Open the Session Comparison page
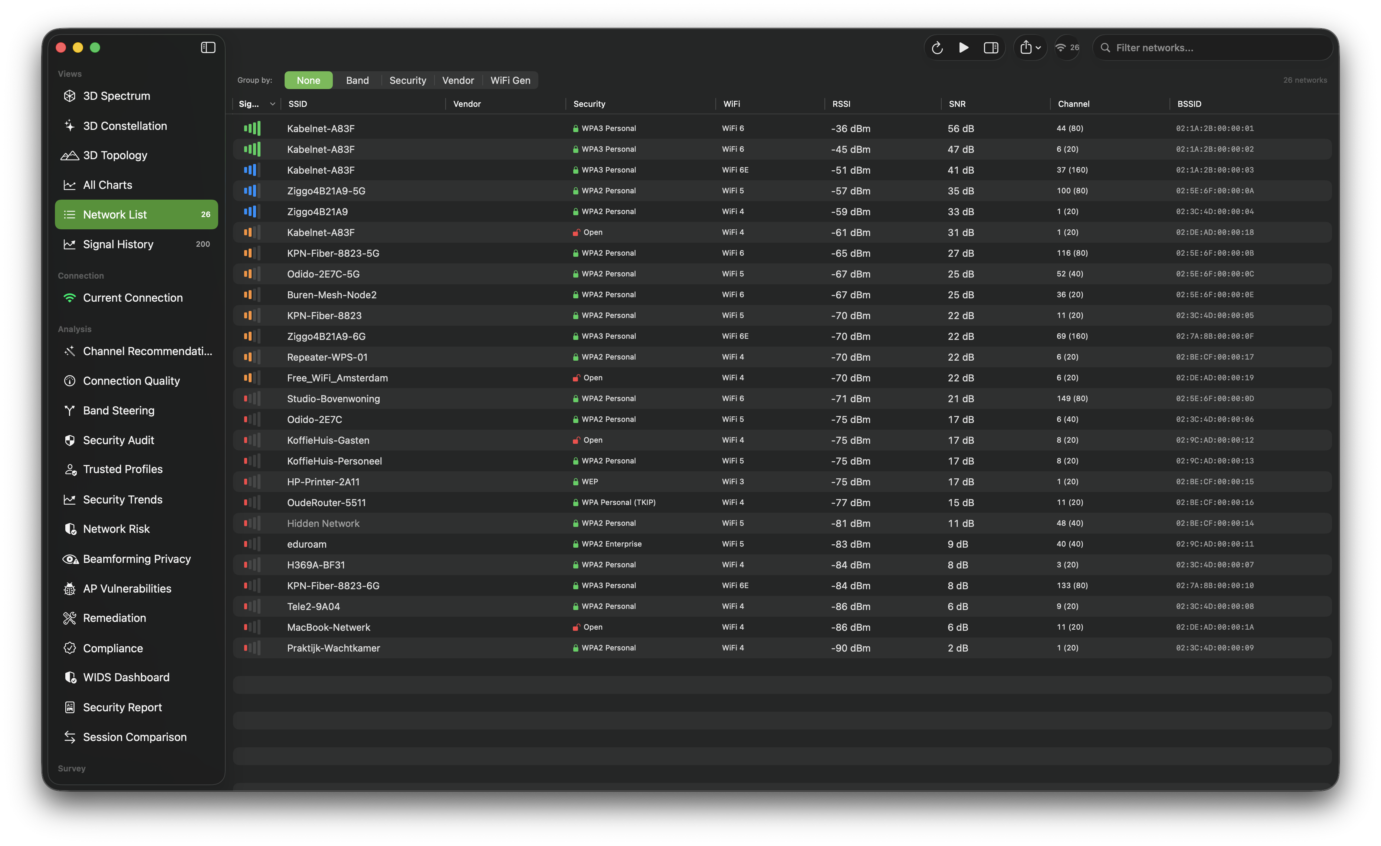The width and height of the screenshot is (1381, 846). point(136,737)
